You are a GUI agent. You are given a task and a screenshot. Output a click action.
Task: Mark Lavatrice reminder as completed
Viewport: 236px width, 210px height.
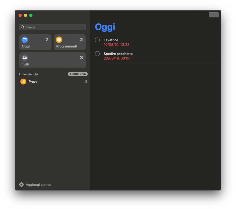click(x=97, y=40)
